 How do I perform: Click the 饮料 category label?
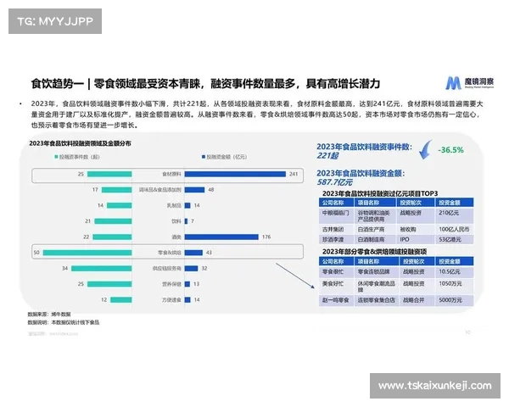[x=176, y=221]
